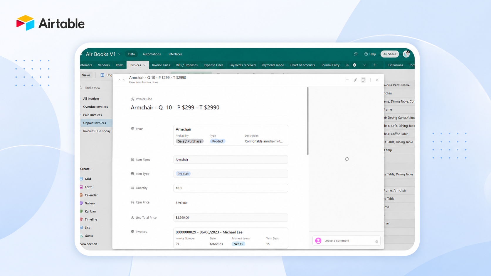Click the Gantt view icon under Create
The image size is (491, 276).
[81, 236]
